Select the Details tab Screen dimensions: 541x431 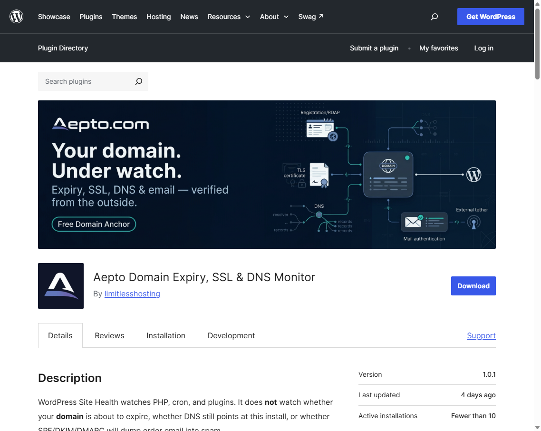click(60, 335)
